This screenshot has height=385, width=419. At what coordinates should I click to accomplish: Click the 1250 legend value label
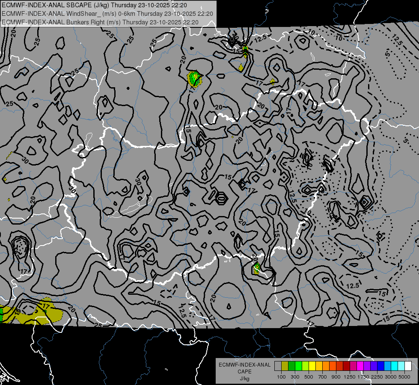pyautogui.click(x=350, y=377)
